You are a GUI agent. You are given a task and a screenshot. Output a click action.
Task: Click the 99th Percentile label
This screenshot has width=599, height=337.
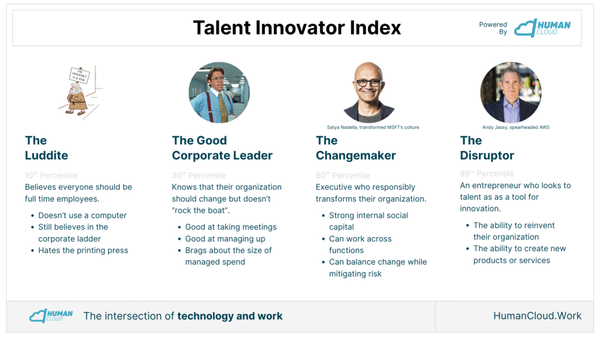[x=487, y=173]
